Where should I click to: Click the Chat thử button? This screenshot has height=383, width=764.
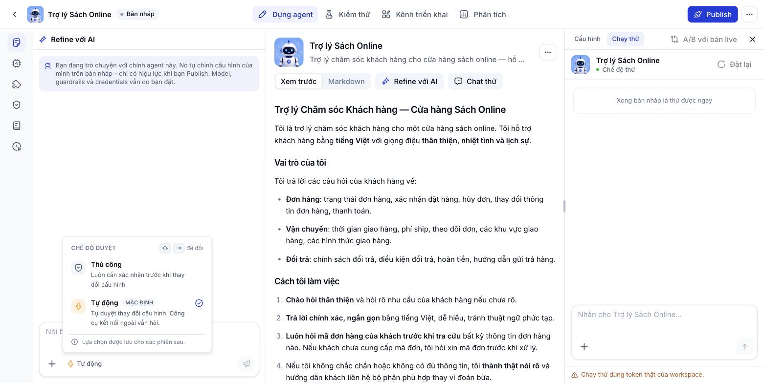click(x=475, y=82)
